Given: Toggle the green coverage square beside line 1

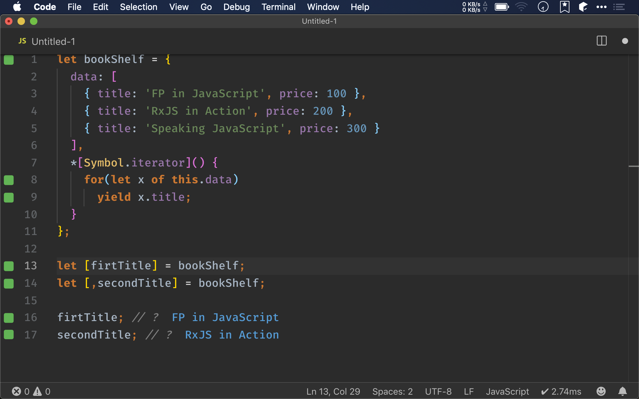Looking at the screenshot, I should (8, 60).
